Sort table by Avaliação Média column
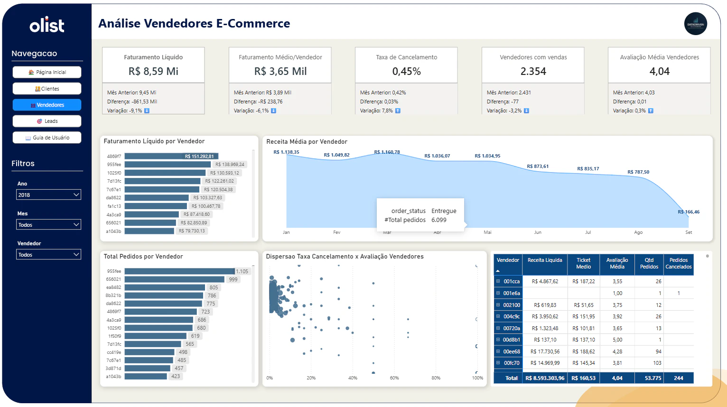Viewport: 727px width, 407px height. tap(617, 264)
